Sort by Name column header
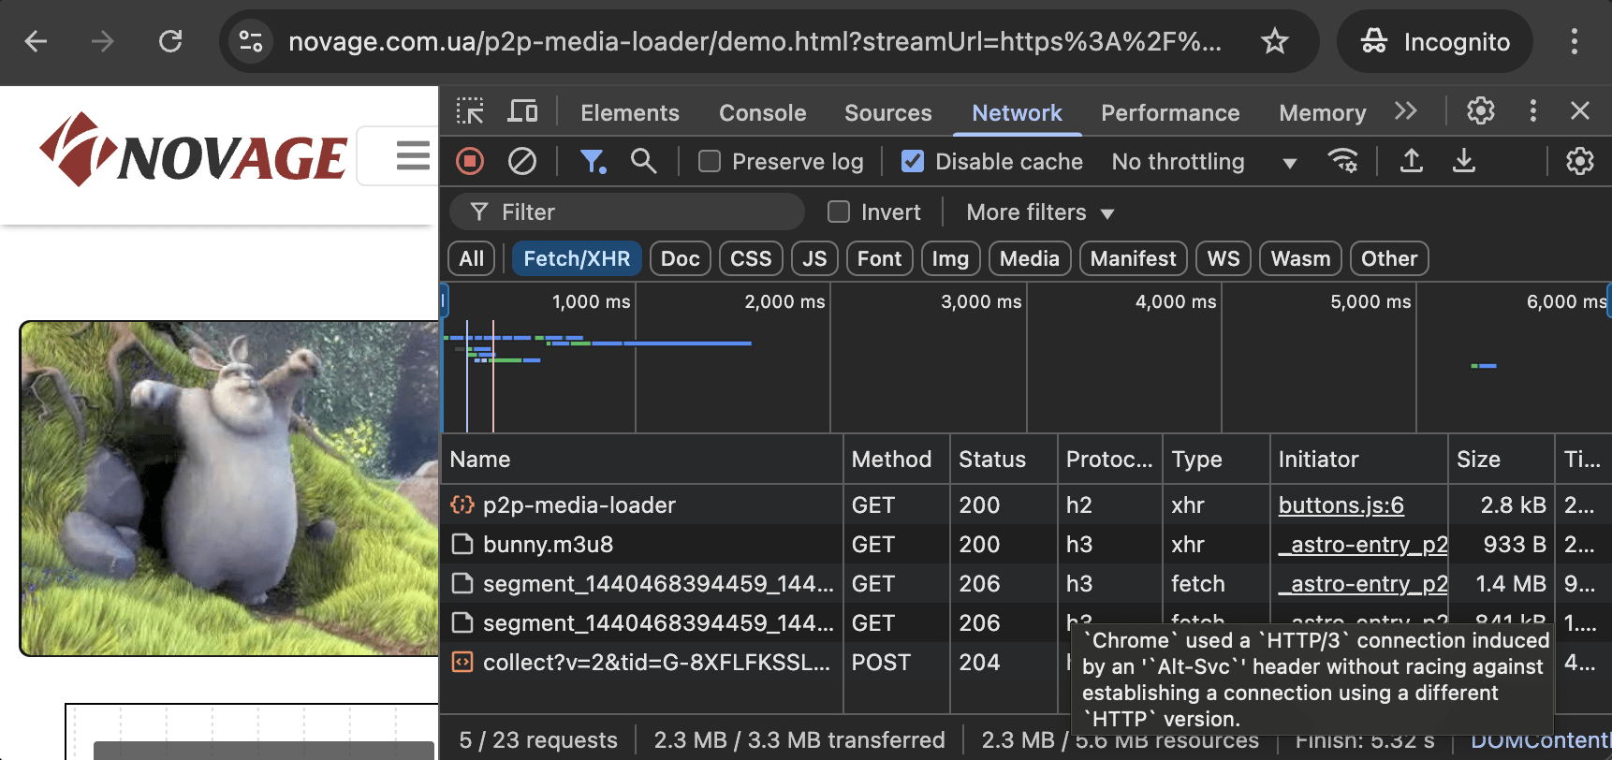The height and width of the screenshot is (760, 1612). click(642, 460)
